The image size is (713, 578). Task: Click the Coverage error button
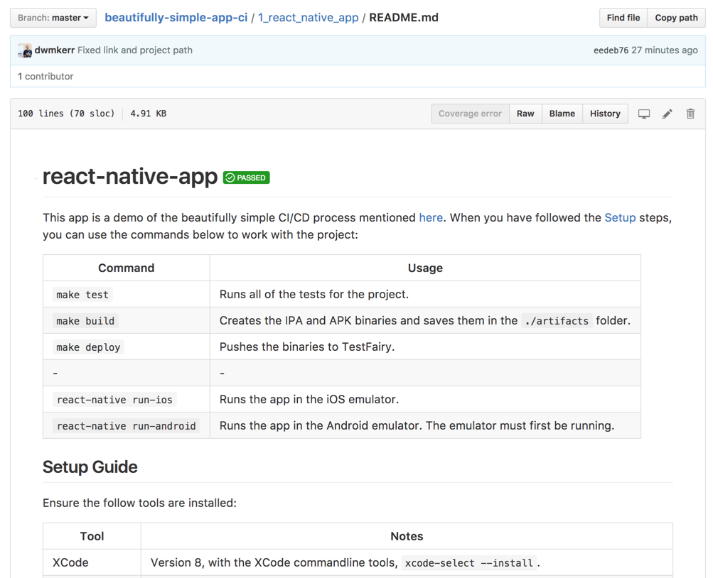[x=470, y=114]
